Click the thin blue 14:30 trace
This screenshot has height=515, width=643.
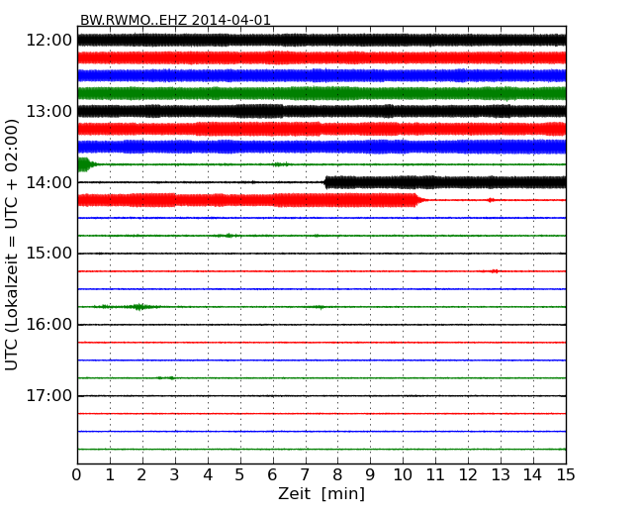[321, 218]
